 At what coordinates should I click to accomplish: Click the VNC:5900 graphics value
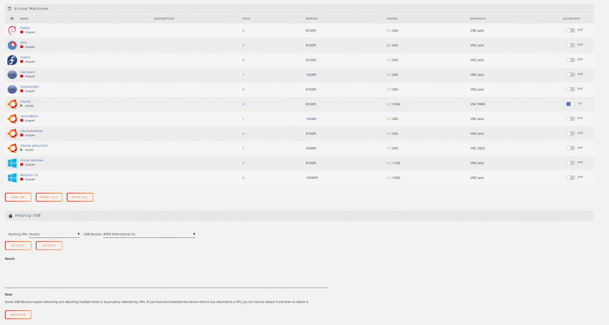[477, 105]
